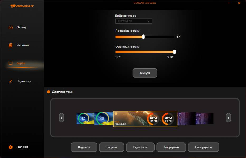Click the Експортувати button

203,147
